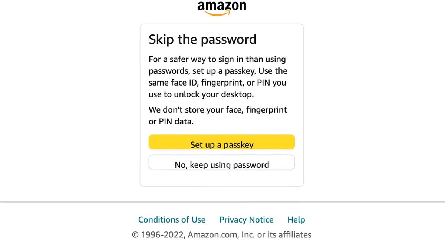The height and width of the screenshot is (250, 445).
Task: Click the line starting 'For a safer way'
Action: tap(217, 59)
